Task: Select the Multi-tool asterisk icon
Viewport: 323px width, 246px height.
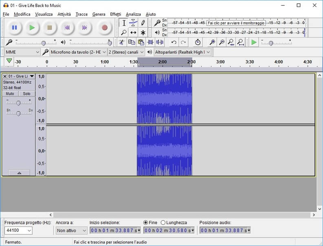Action: coord(143,32)
